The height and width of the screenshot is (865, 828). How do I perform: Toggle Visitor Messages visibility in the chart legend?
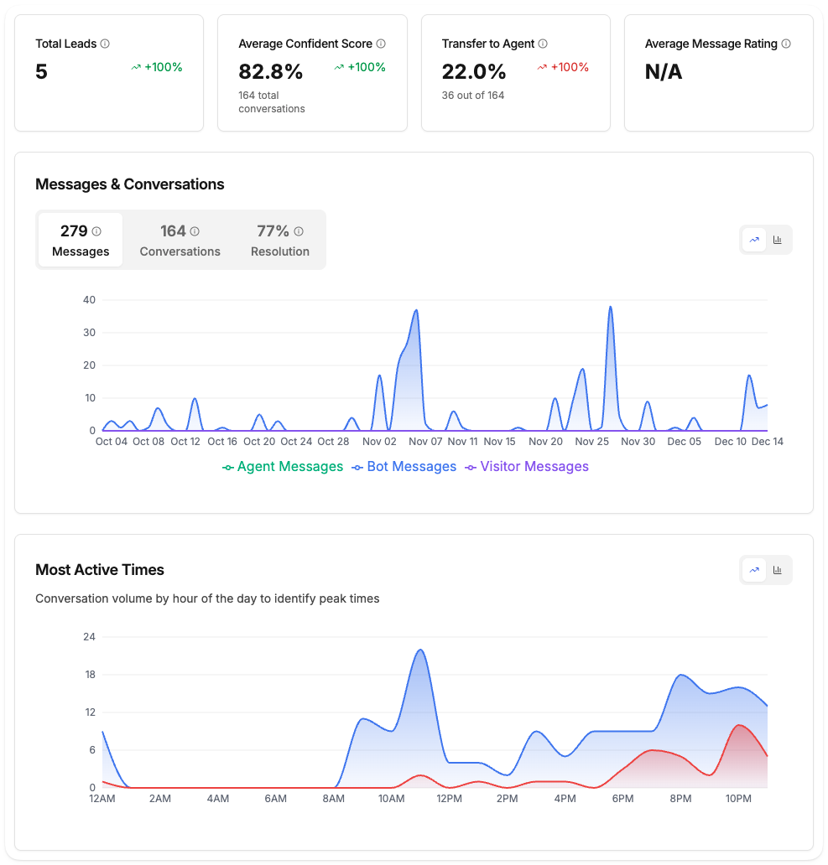click(x=526, y=466)
